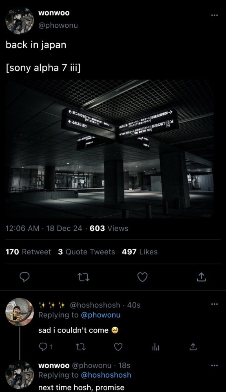The image size is (226, 392).
Task: Like hoshoshosh's reply with the heart
Action: [118, 347]
